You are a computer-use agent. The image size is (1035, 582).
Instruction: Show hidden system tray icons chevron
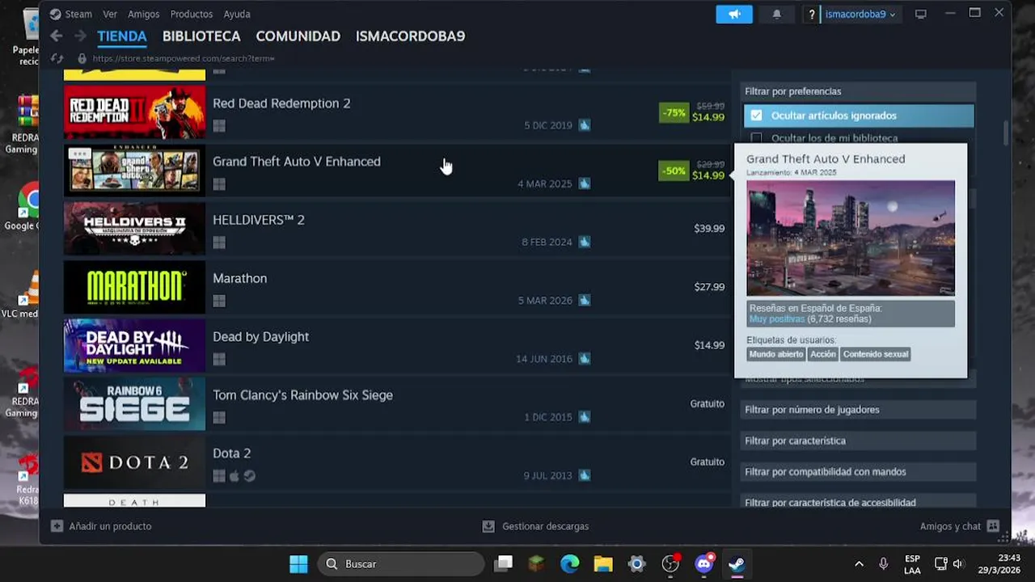click(x=859, y=563)
